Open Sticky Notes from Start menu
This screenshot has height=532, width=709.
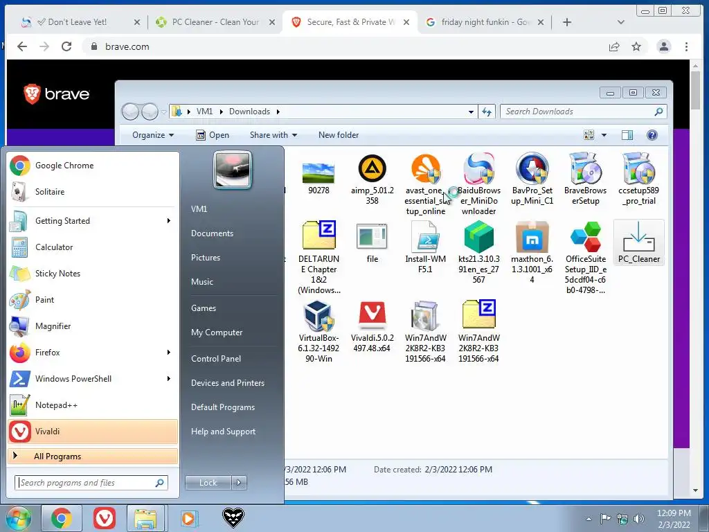click(93, 273)
